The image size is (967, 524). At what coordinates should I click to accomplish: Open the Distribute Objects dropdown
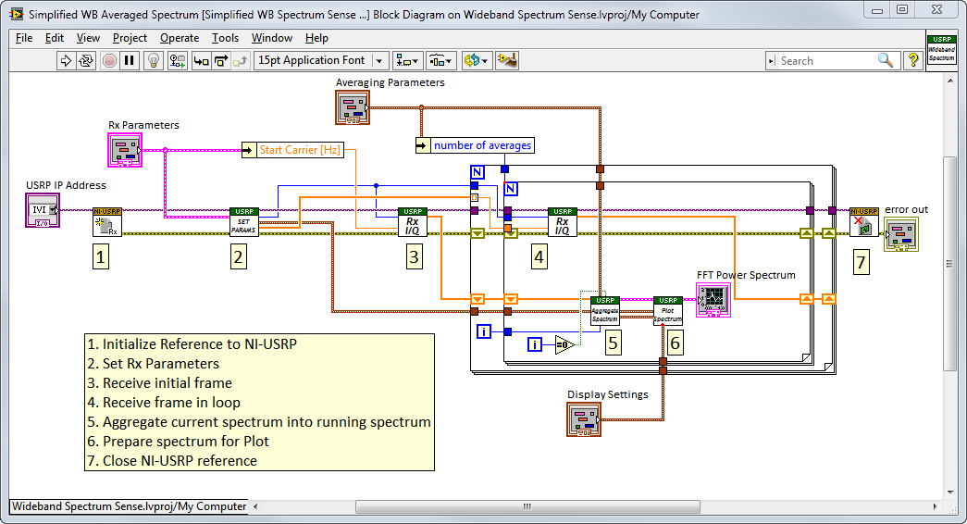tap(440, 61)
